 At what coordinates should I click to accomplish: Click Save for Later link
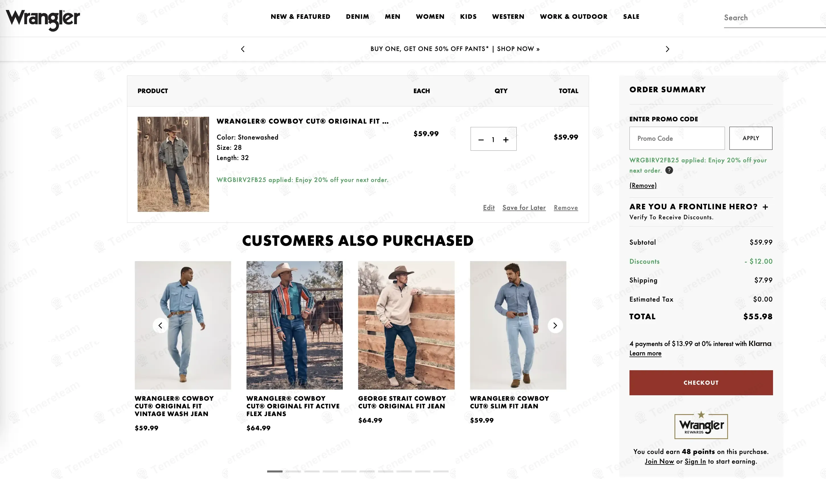(x=524, y=208)
